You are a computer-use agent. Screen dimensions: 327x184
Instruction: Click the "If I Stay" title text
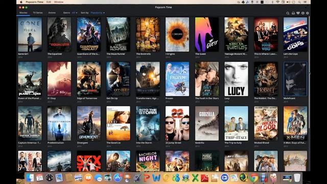pyautogui.click(x=52, y=98)
